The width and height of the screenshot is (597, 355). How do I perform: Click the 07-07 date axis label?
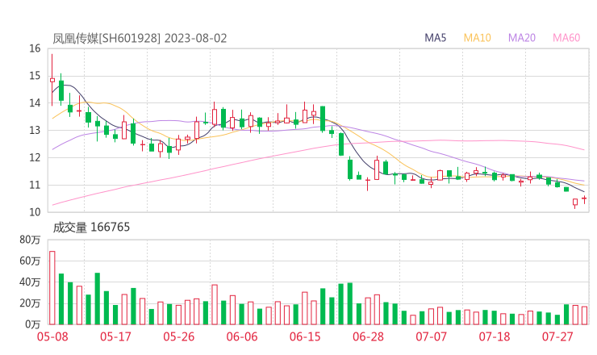(431, 336)
